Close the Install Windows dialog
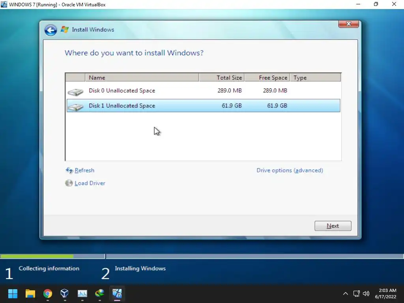The image size is (404, 303). coord(349,24)
